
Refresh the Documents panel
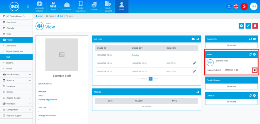(251, 39)
